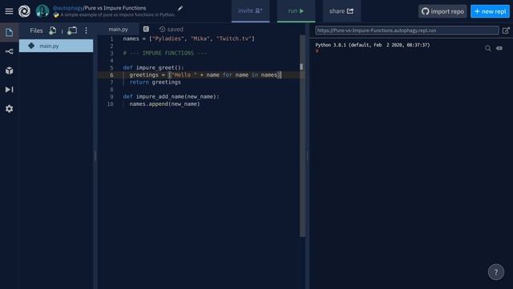Open the Files sidebar panel icon
This screenshot has width=513, height=289.
coord(9,32)
